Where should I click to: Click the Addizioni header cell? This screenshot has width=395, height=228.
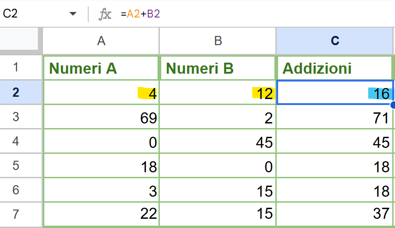pyautogui.click(x=335, y=68)
